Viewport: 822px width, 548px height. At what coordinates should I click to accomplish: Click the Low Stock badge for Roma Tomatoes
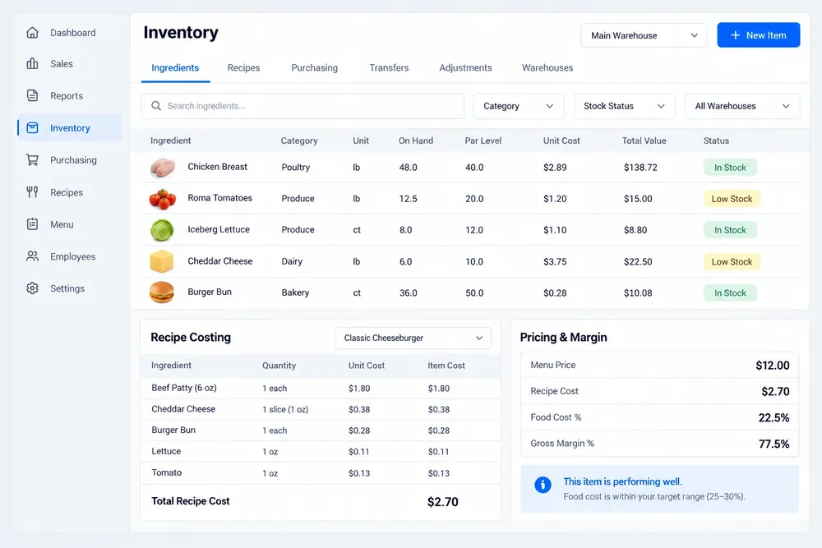732,199
